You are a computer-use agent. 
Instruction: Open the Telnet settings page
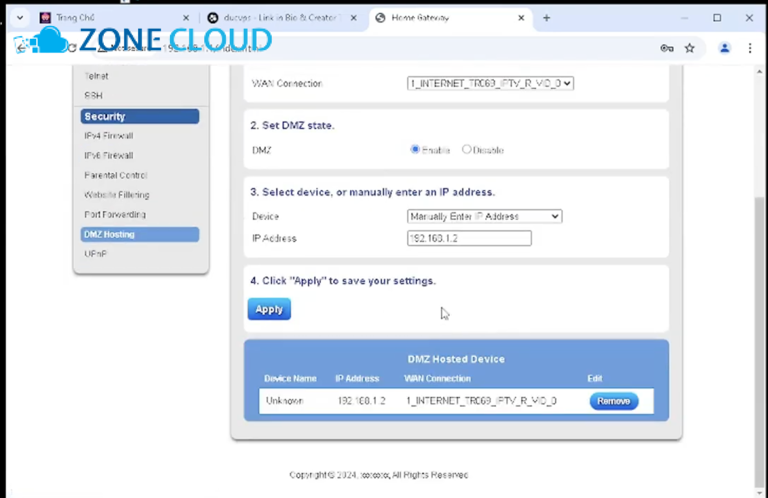pos(97,76)
